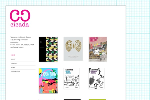Screen dimensions: 150x100
Task: Click the cicada wordmark text under logo
Action: (x=20, y=25)
